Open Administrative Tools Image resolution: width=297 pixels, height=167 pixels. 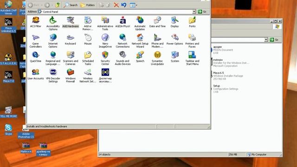tap(105, 23)
